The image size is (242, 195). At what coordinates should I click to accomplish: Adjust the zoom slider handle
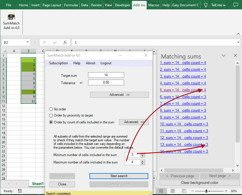click(x=206, y=191)
